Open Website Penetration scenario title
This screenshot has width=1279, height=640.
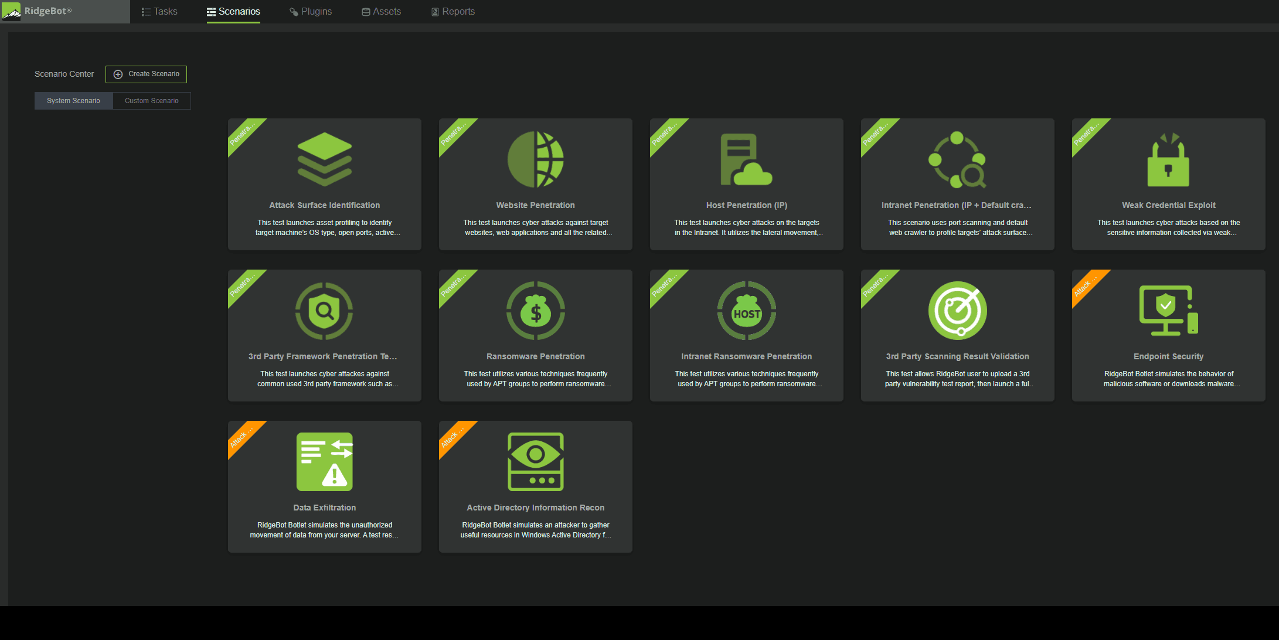(536, 205)
